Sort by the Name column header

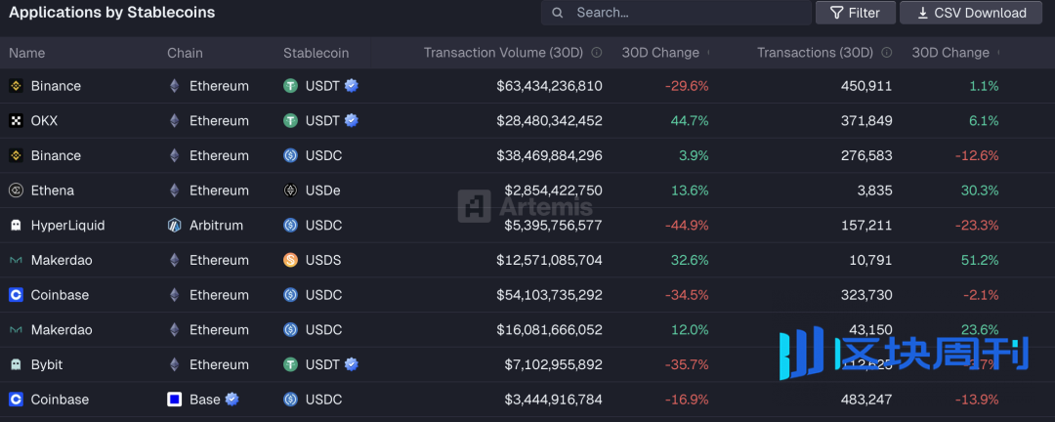[27, 53]
